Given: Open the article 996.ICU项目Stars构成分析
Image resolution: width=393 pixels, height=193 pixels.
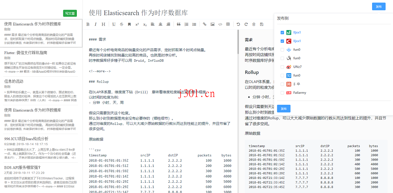Looking at the screenshot, I should (x=41, y=148).
